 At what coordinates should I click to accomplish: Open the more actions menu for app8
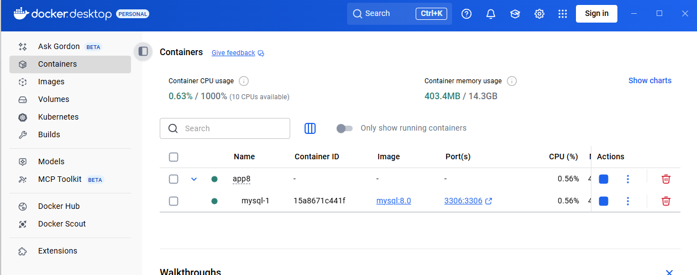point(627,179)
